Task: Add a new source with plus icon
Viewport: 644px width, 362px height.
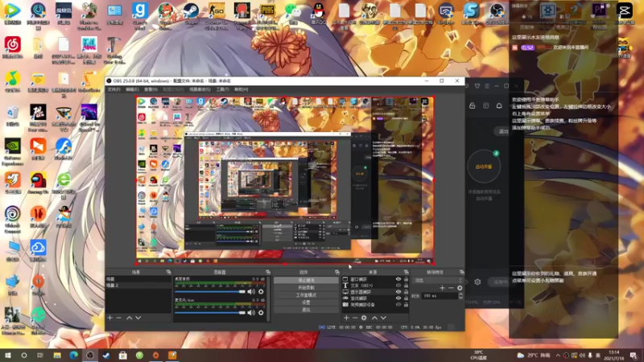Action: 346,318
